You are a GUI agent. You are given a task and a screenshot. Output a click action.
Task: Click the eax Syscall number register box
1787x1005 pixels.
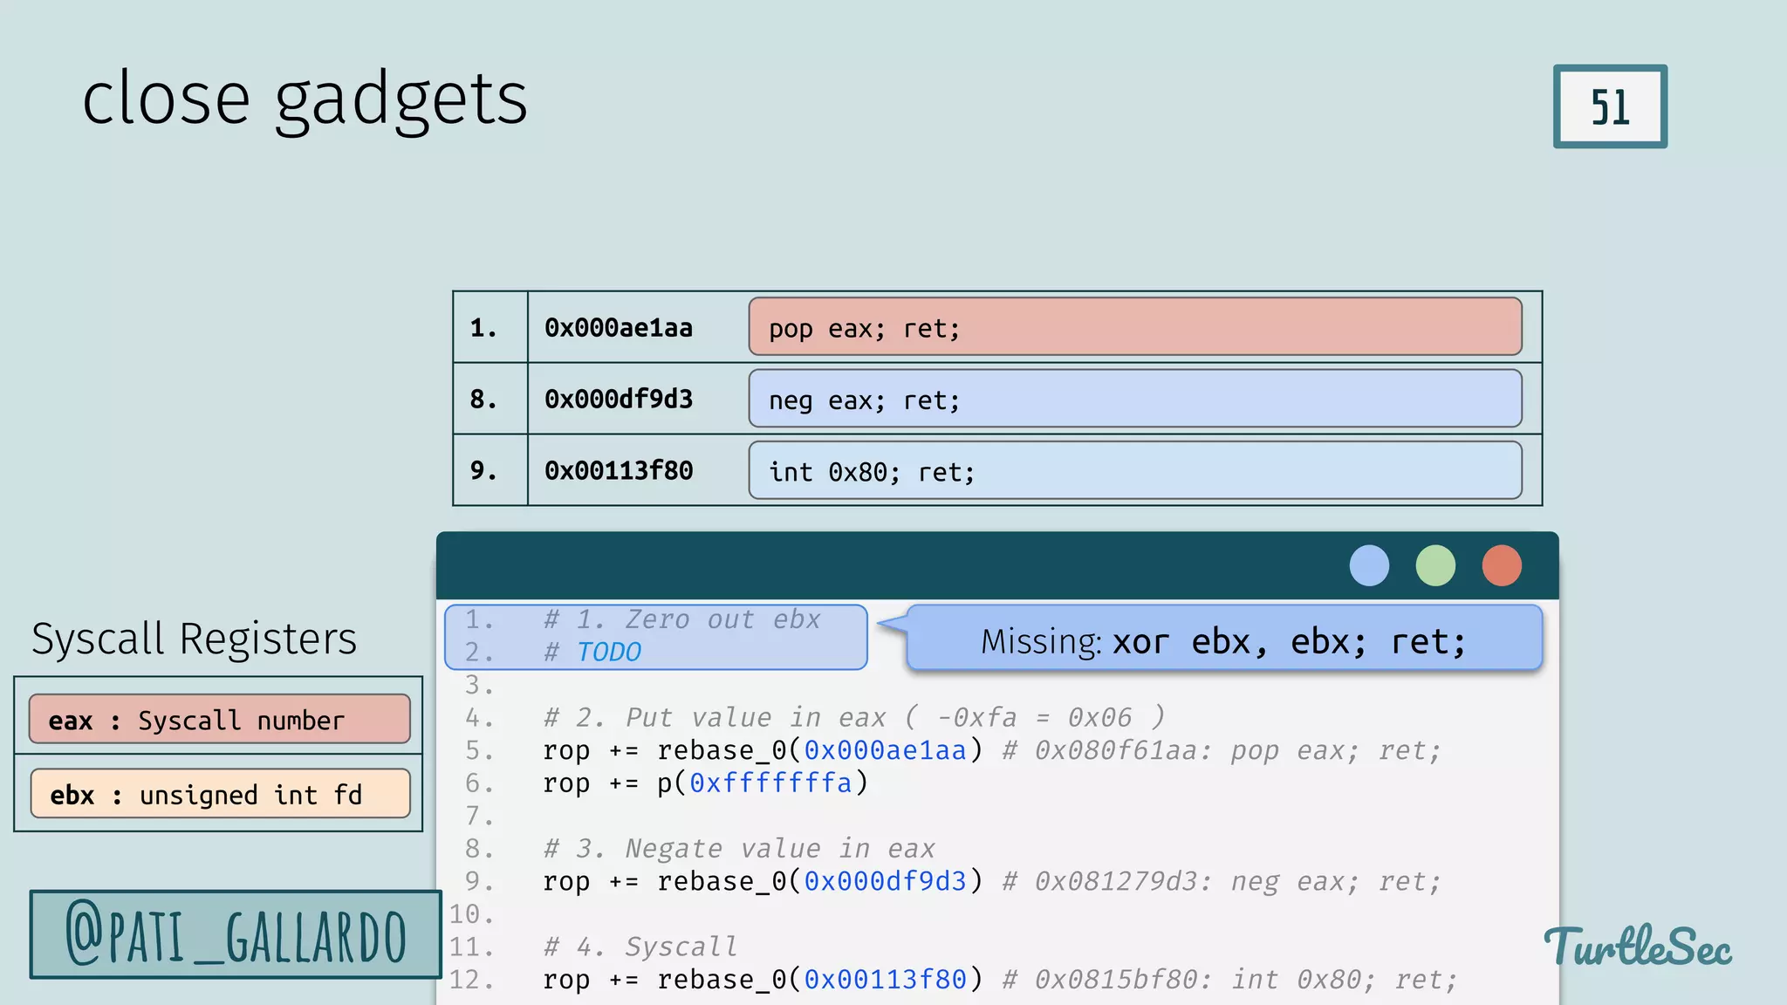click(220, 720)
